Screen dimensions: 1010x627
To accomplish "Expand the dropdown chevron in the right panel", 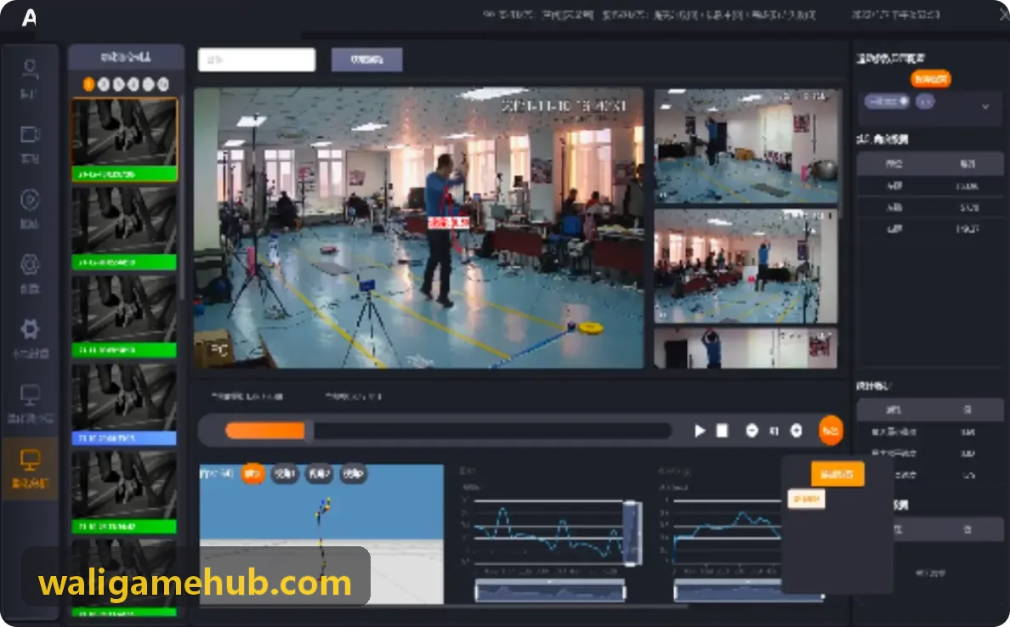I will click(x=984, y=106).
